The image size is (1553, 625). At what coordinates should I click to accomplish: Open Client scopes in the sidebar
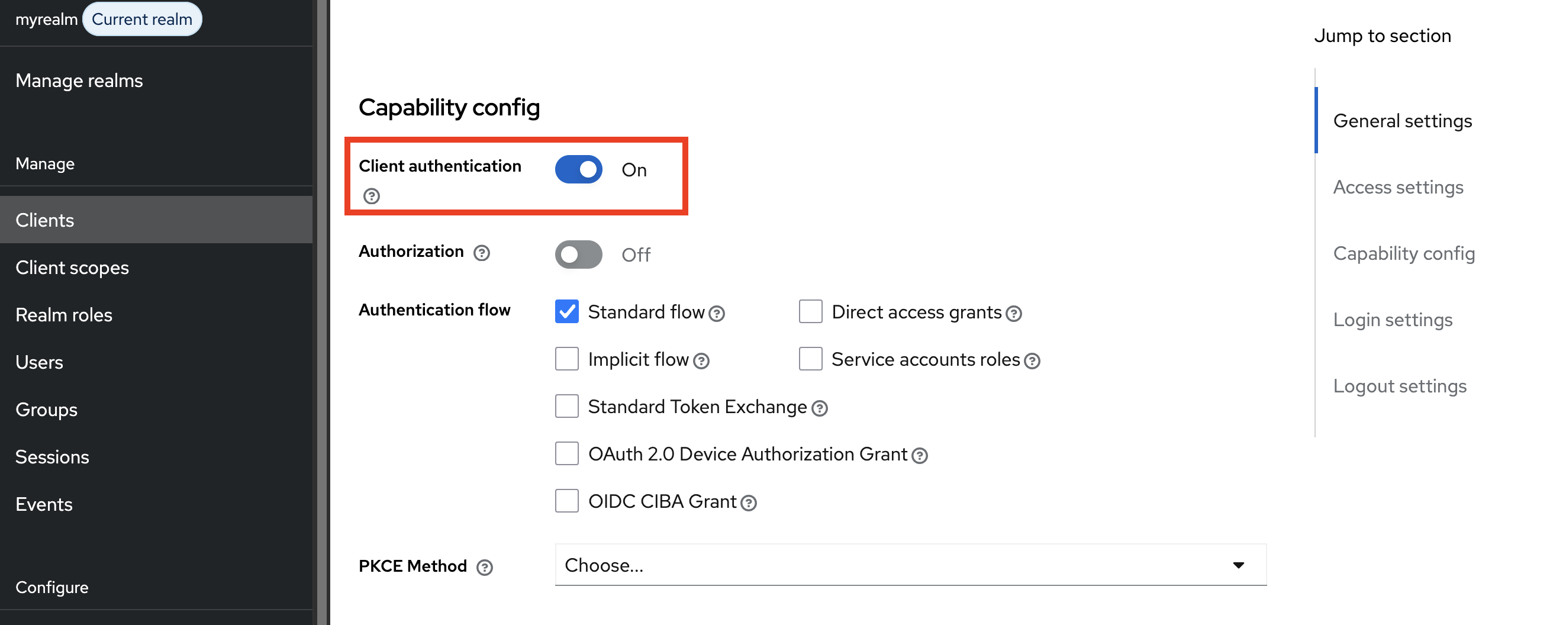pos(72,268)
